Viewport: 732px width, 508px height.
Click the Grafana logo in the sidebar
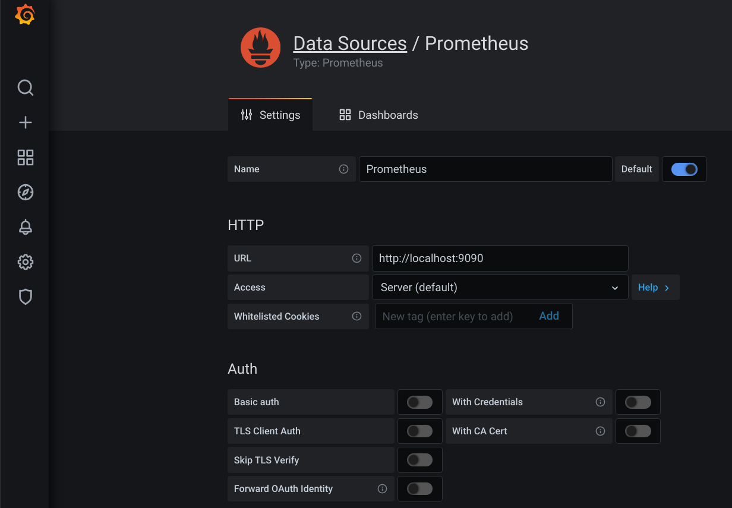25,14
